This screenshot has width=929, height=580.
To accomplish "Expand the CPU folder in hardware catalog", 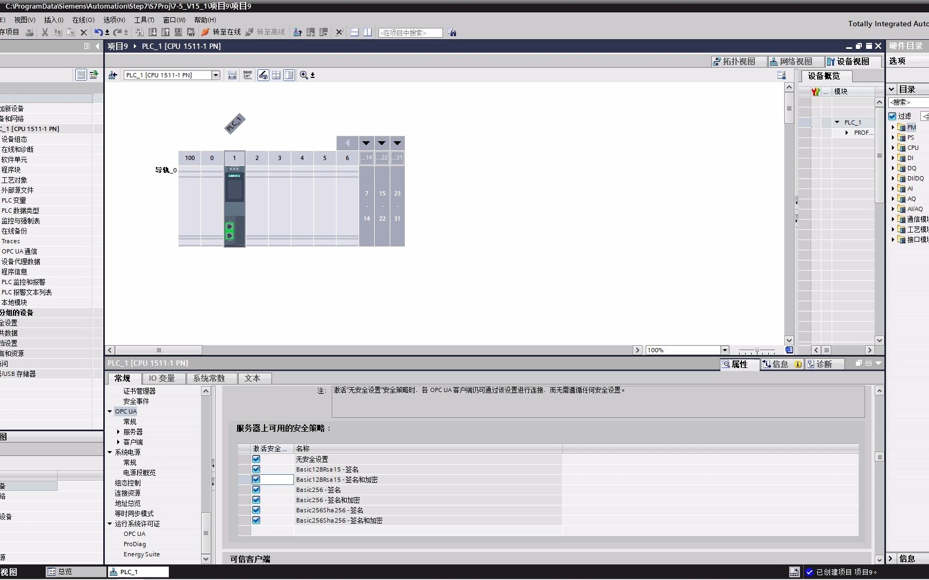I will (x=893, y=148).
